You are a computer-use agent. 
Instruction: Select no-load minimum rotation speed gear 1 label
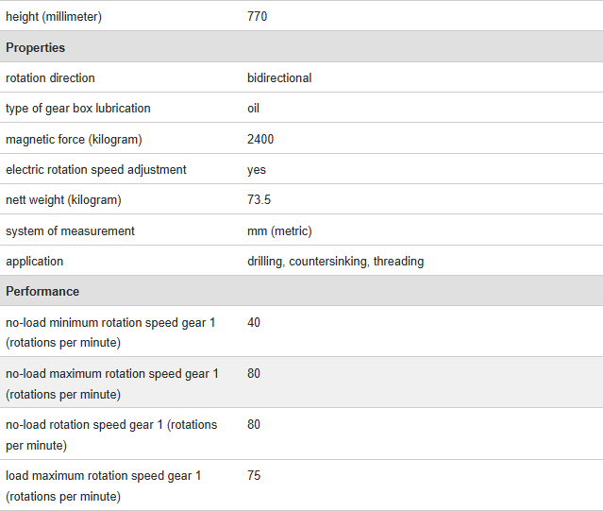pos(110,332)
